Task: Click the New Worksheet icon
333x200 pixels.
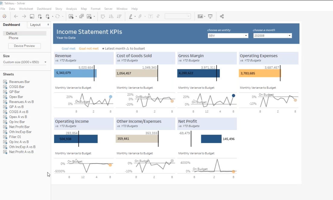Action: point(71,16)
